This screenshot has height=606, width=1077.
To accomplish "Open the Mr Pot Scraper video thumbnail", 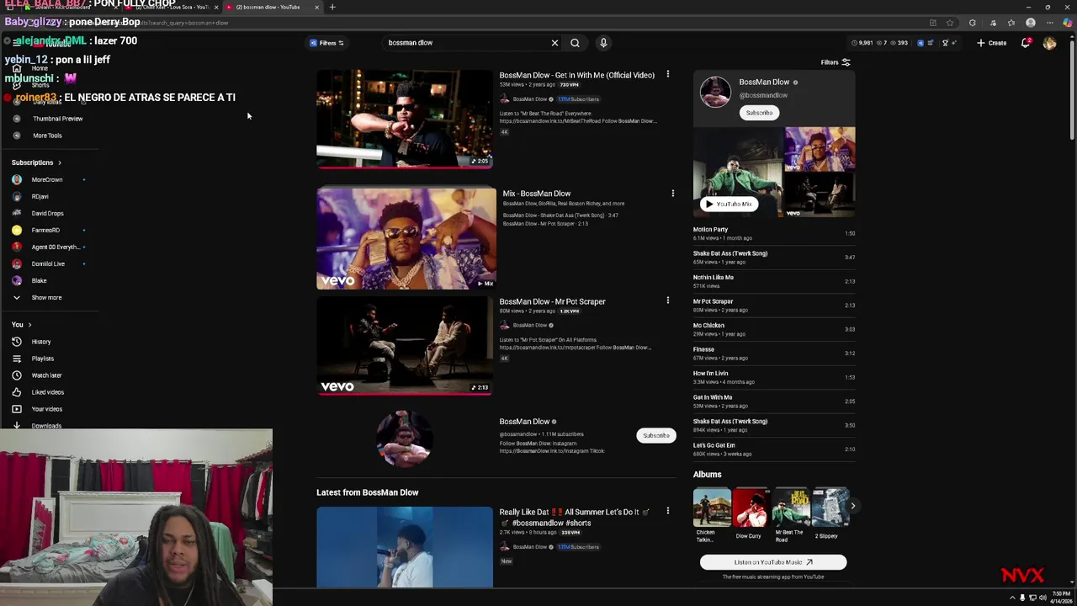I will coord(405,345).
